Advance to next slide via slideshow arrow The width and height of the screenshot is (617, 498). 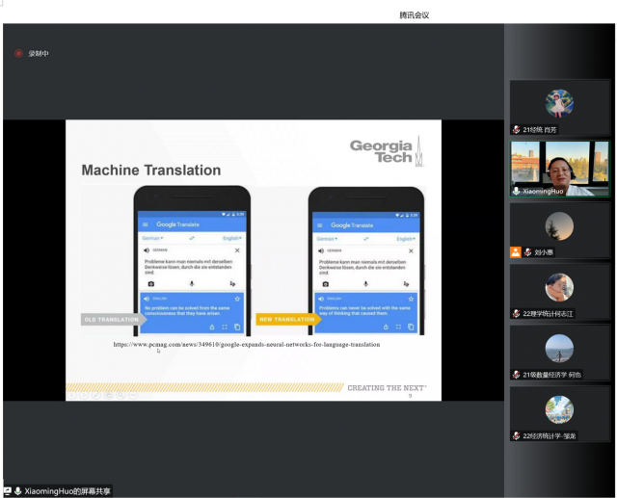point(84,395)
